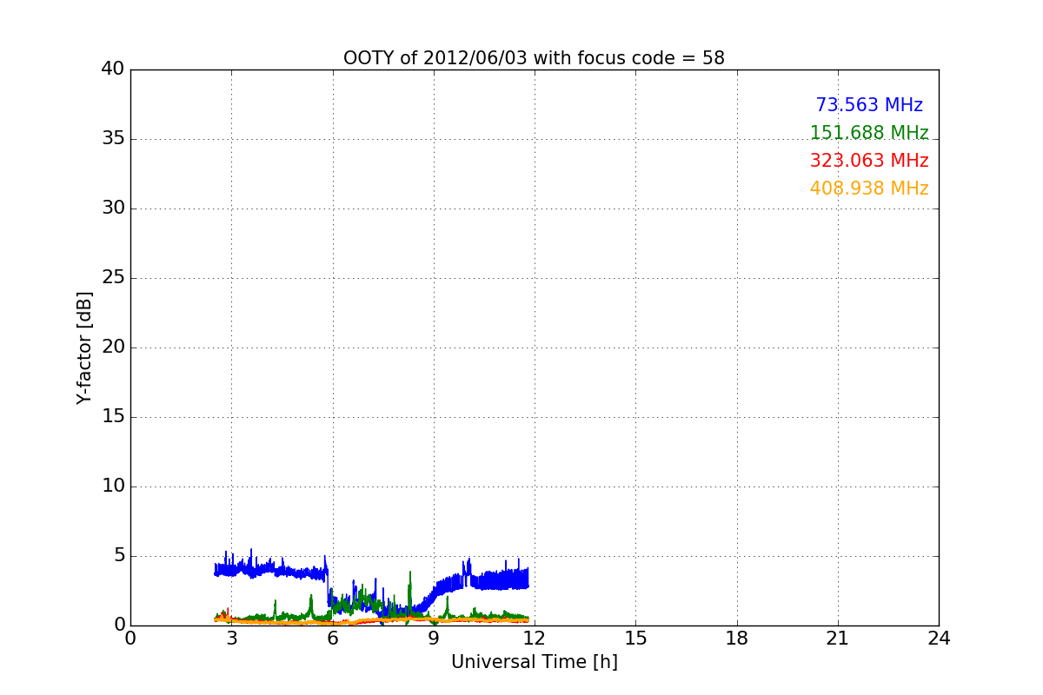This screenshot has height=695, width=1043.
Task: Click the x-axis tick label 15
Action: 635,639
